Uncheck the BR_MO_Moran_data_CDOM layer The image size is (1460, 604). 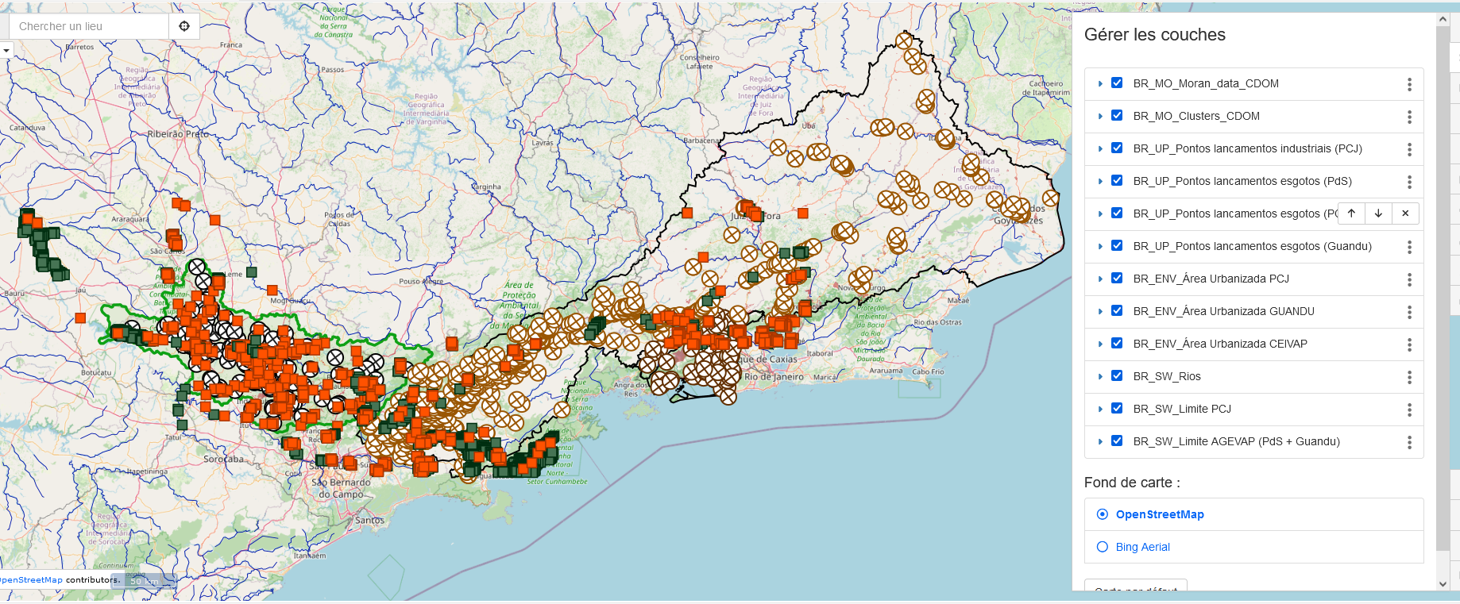(1117, 83)
